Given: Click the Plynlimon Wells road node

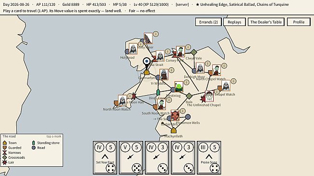Looking at the screenshot, I should tap(188, 117).
